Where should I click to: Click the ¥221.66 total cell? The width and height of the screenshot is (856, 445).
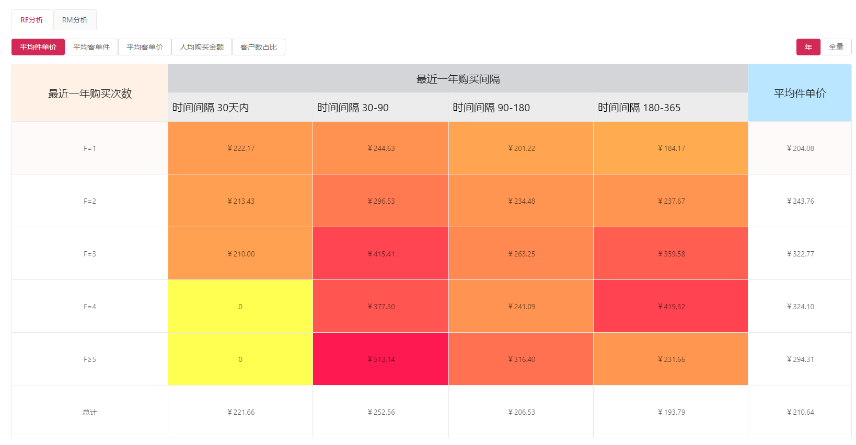tap(240, 412)
